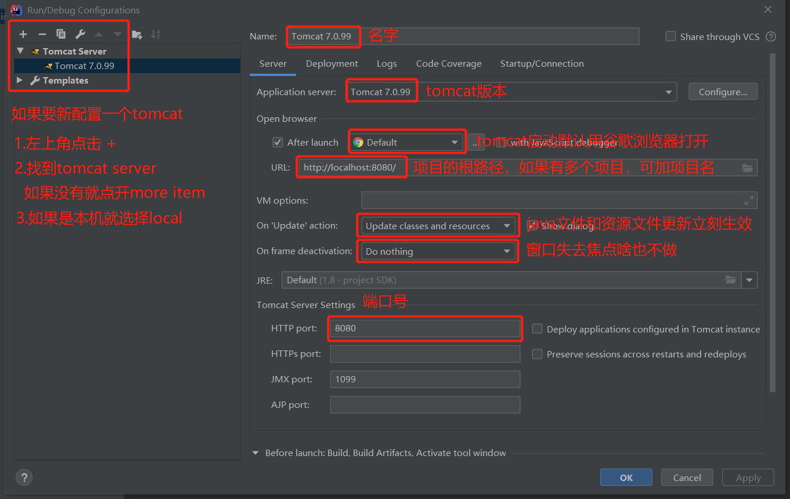This screenshot has height=499, width=790.
Task: Click the AJP port field
Action: pyautogui.click(x=425, y=405)
